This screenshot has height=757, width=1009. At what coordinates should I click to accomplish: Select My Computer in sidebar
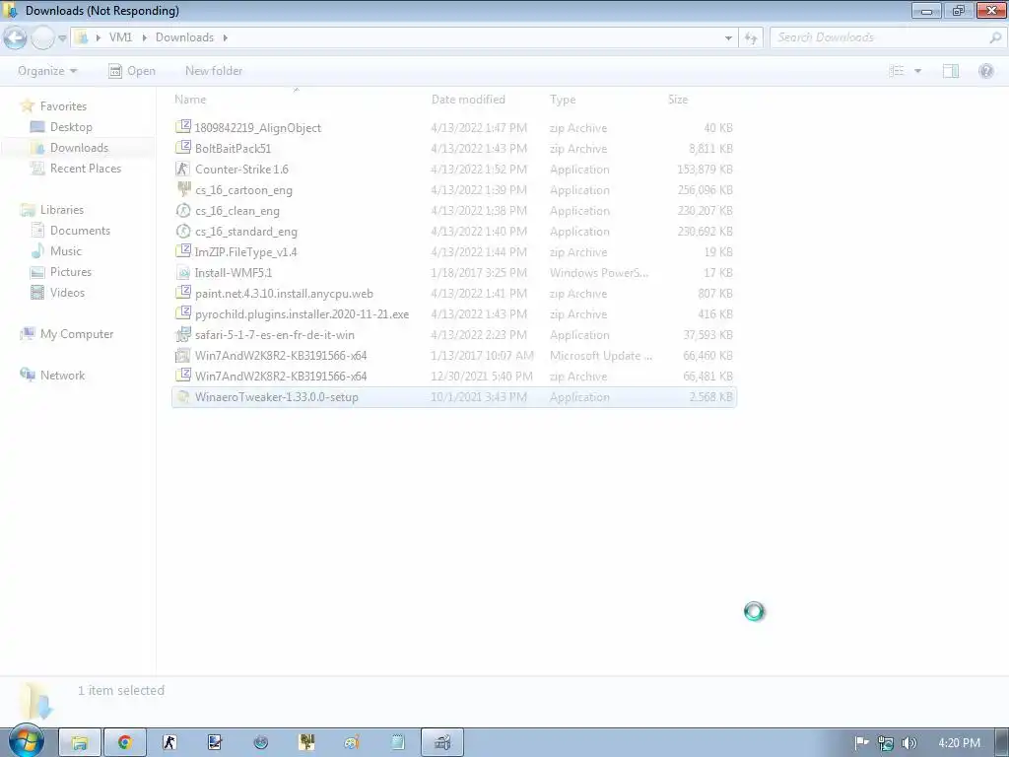coord(77,334)
